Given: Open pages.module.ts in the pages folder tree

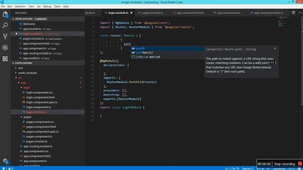Looking at the screenshot, I should coord(37,142).
